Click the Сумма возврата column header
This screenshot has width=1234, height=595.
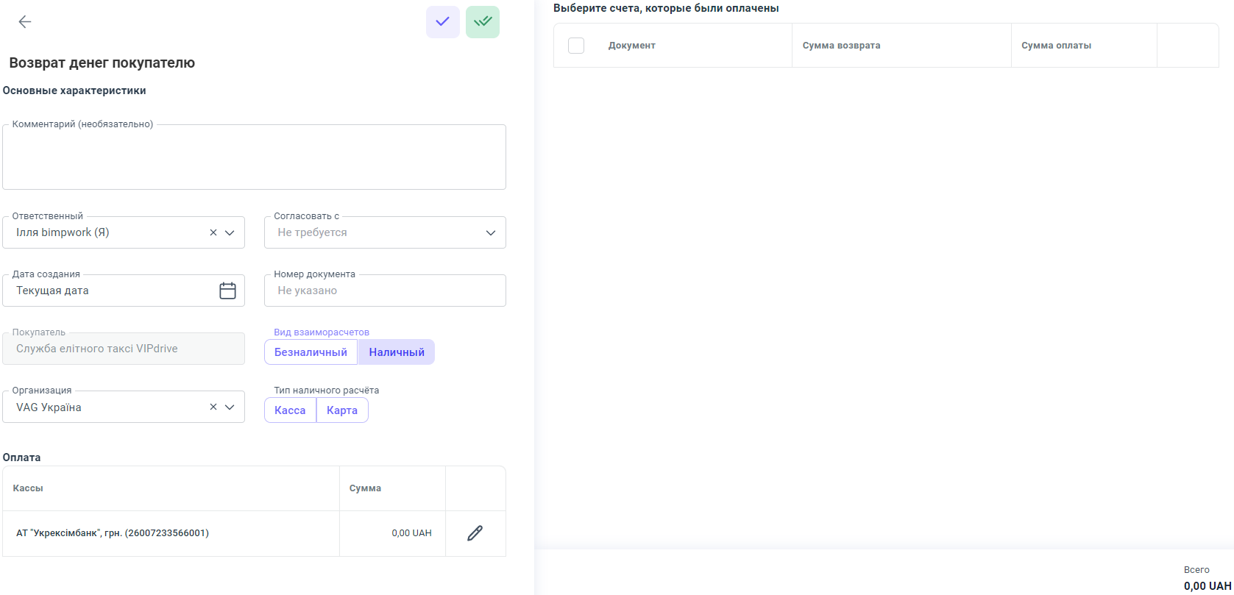[x=841, y=46]
